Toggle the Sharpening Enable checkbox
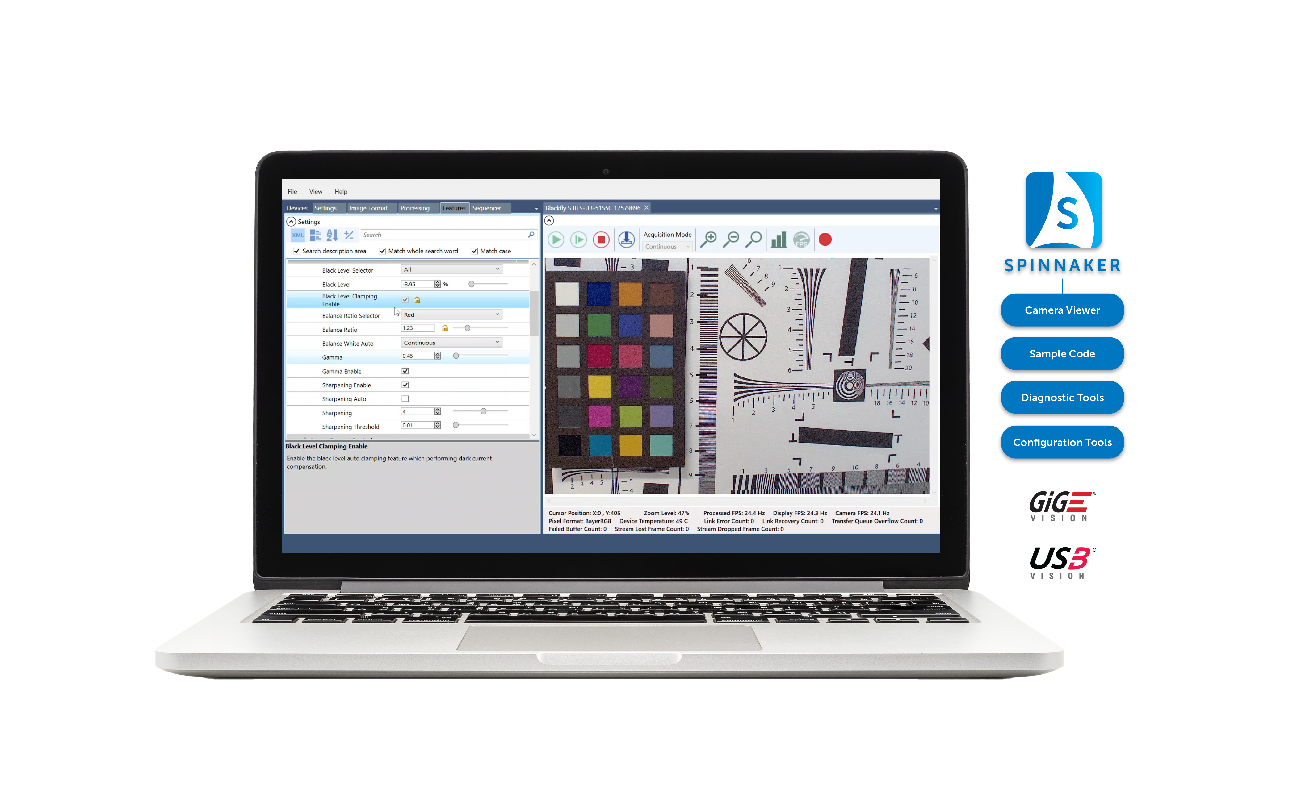1297x787 pixels. [405, 385]
